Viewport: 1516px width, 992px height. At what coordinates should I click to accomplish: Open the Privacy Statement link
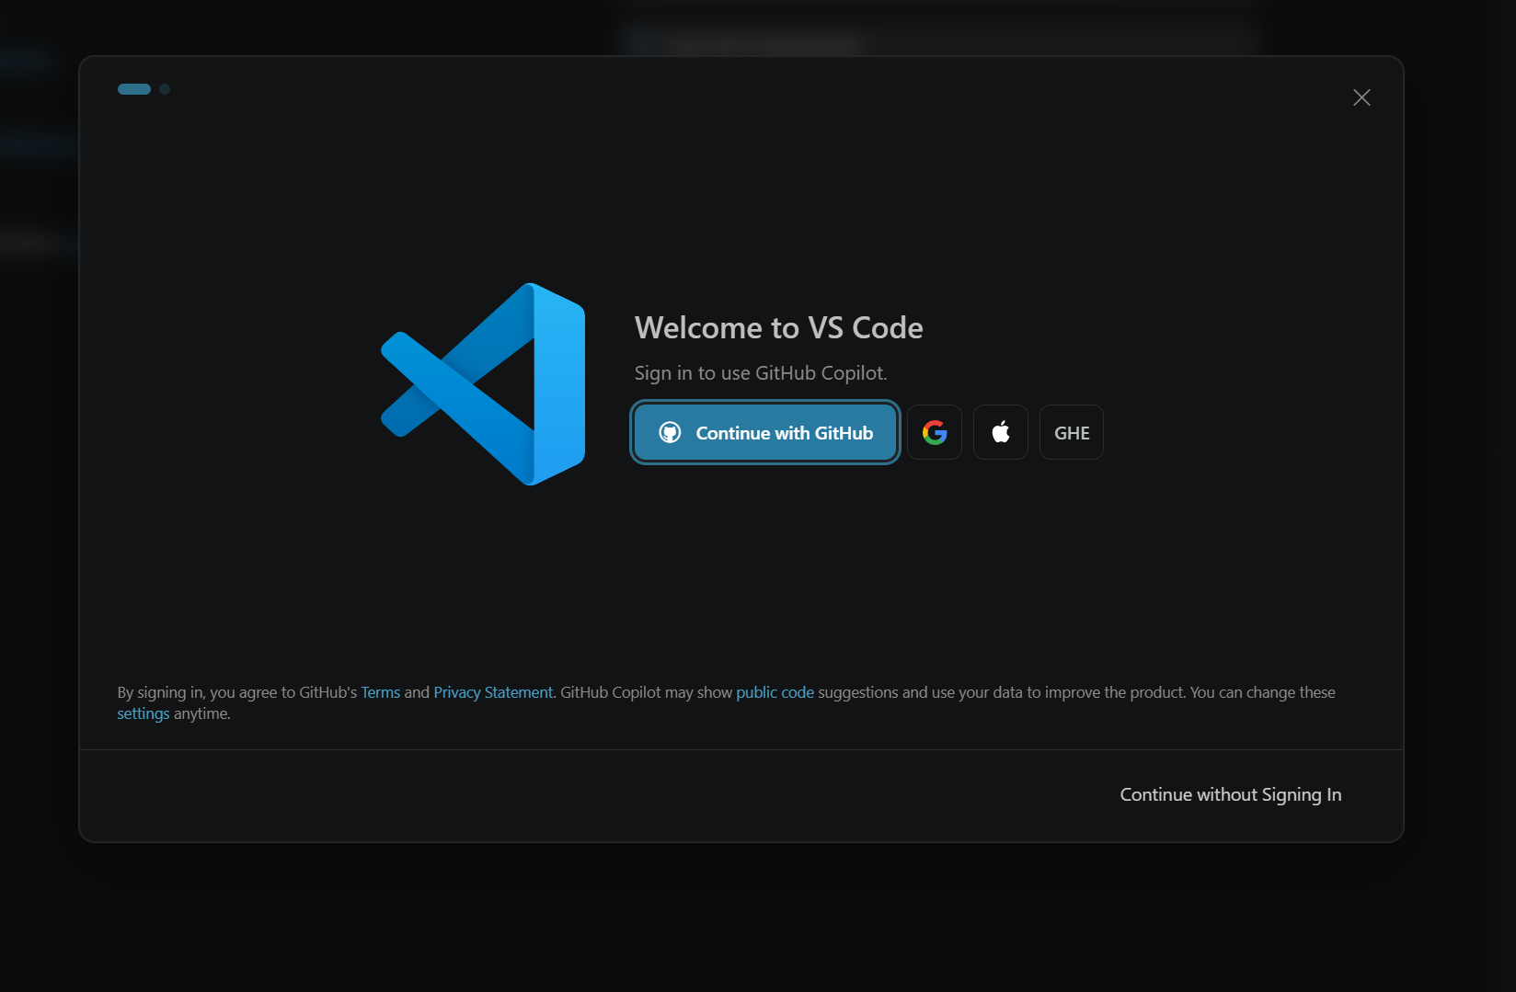coord(493,692)
